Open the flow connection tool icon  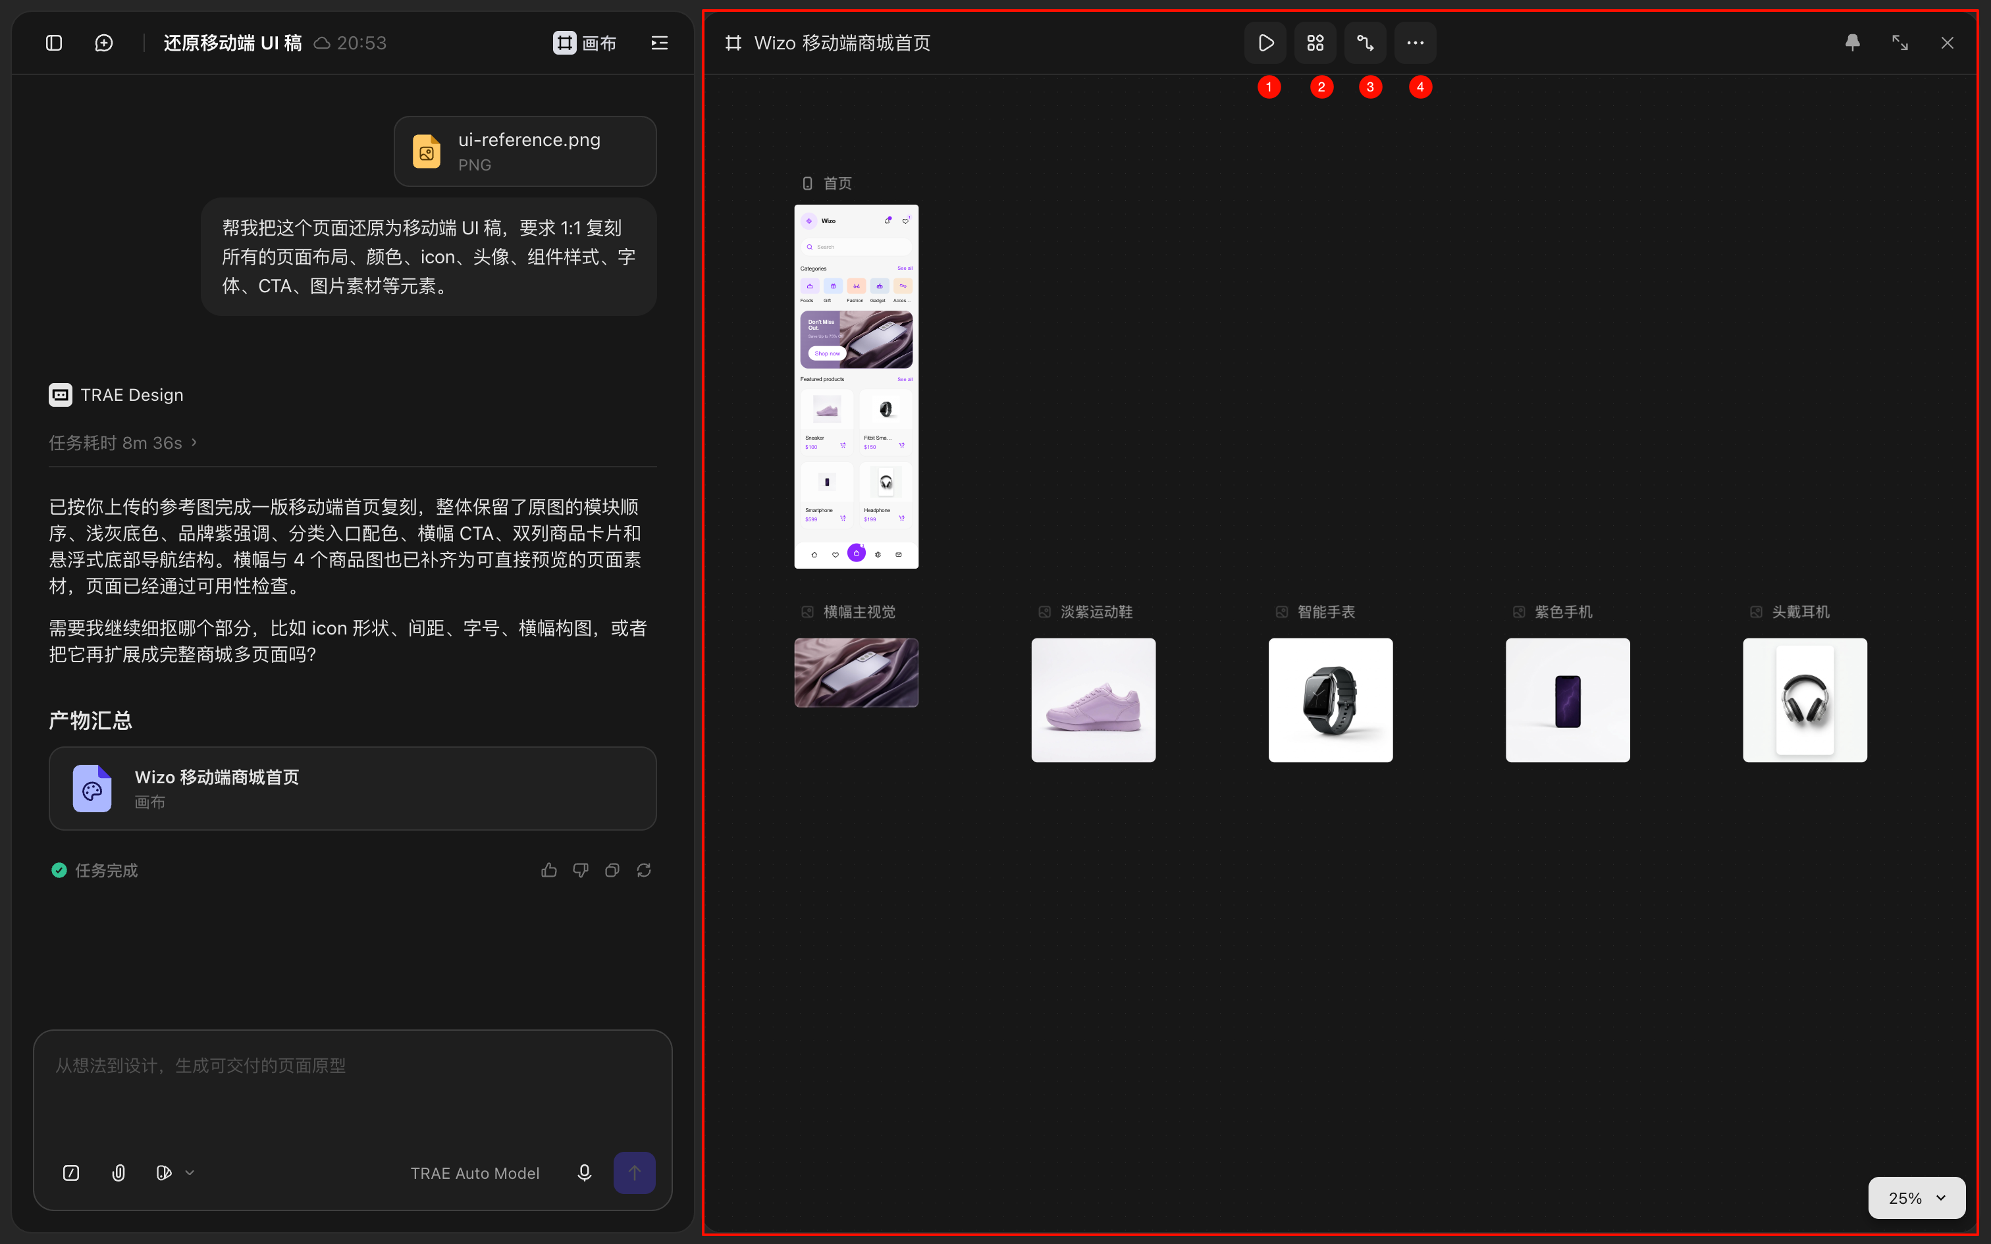(1365, 43)
